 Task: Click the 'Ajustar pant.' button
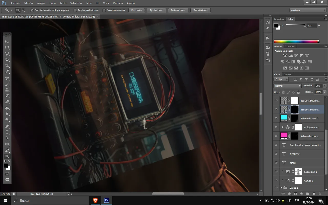pos(156,10)
